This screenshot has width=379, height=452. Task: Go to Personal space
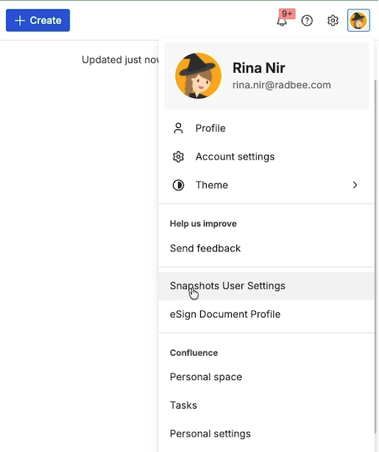(x=266, y=377)
